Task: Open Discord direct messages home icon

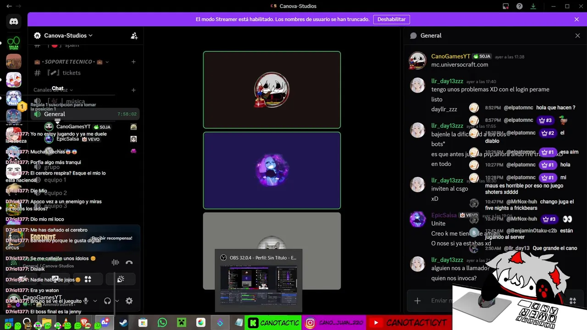Action: click(x=14, y=21)
